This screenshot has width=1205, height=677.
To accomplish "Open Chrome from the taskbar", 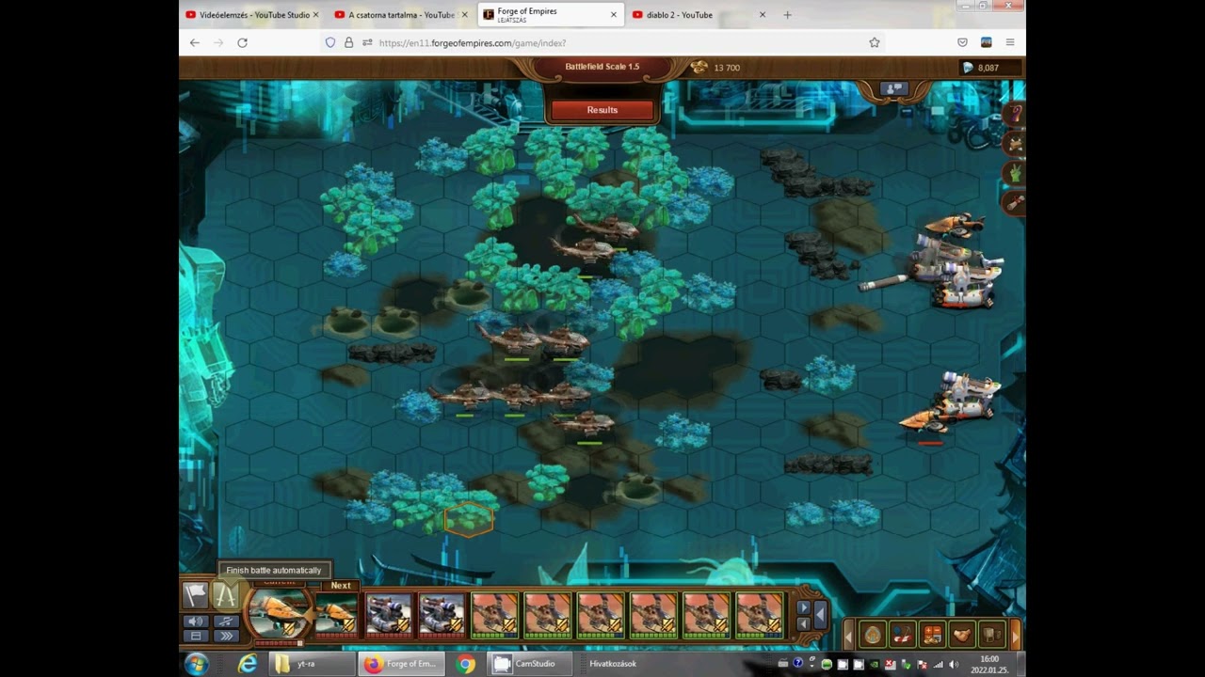I will tap(465, 664).
